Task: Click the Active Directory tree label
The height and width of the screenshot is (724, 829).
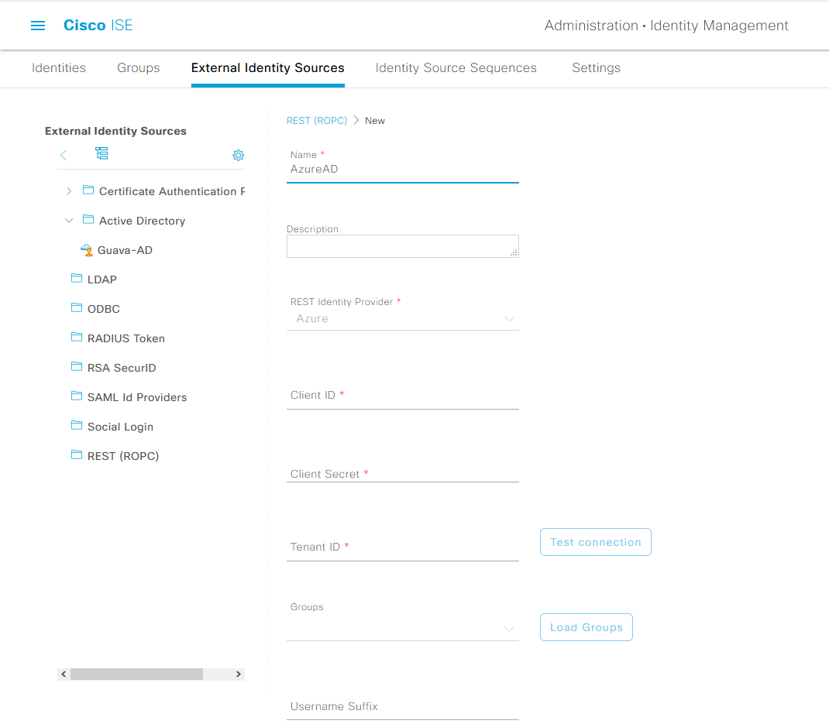Action: tap(143, 221)
